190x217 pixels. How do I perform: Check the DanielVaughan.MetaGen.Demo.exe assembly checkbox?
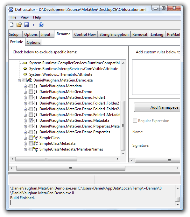25,80
